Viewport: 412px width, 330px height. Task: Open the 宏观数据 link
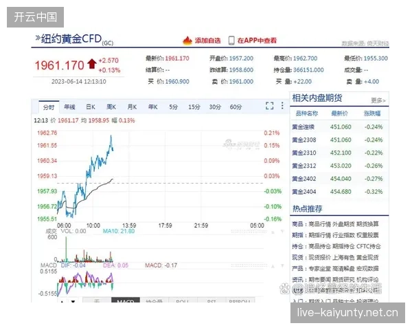367,268
